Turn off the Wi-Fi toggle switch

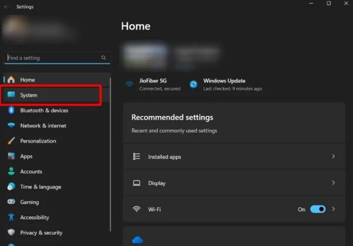pyautogui.click(x=318, y=209)
